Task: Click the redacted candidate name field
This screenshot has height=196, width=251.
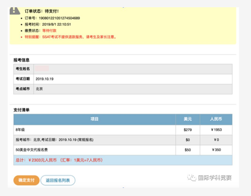Action: click(42, 68)
